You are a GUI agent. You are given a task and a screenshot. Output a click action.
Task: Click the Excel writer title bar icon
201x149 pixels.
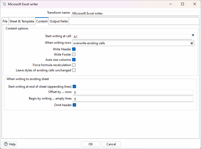tap(4, 4)
